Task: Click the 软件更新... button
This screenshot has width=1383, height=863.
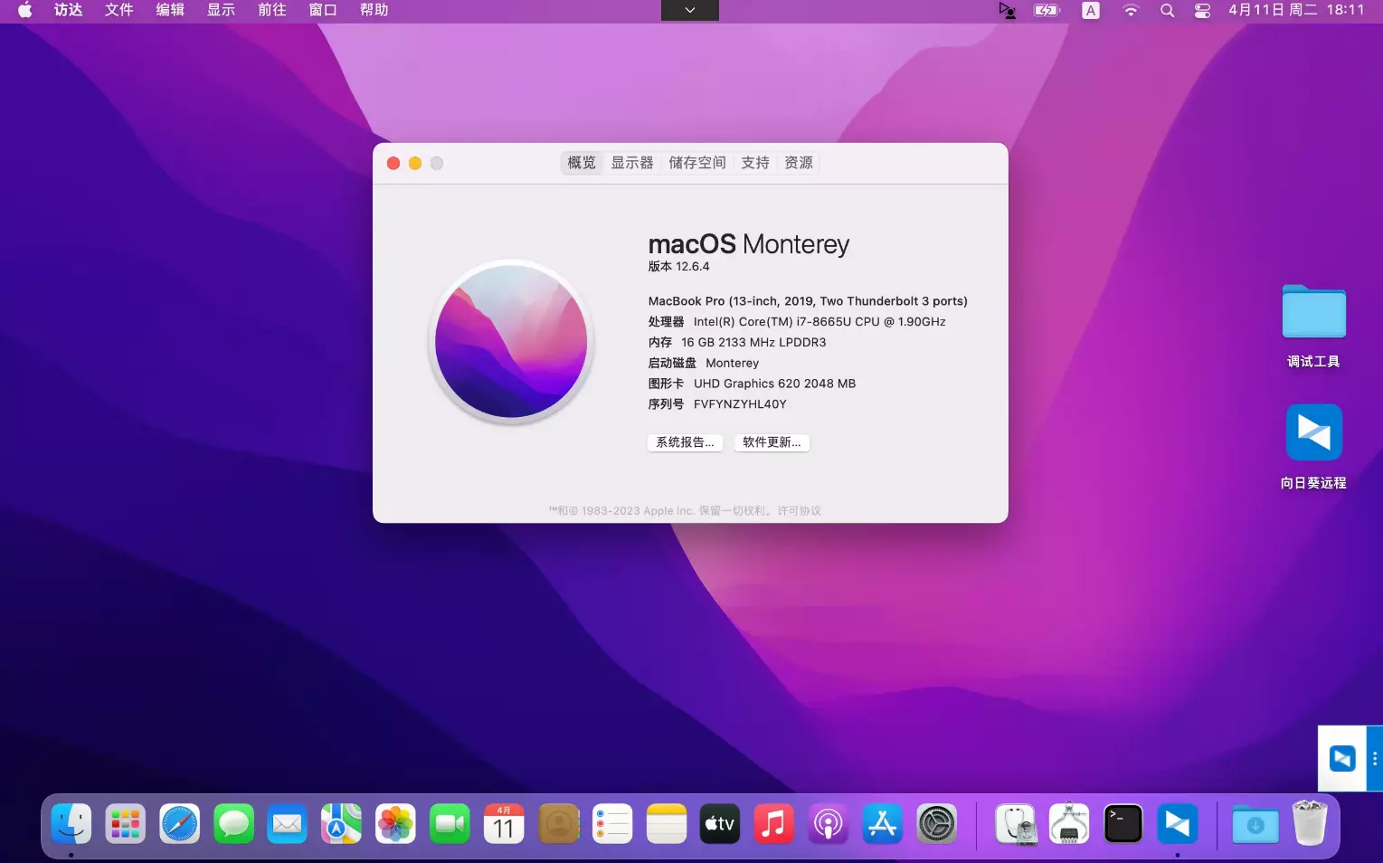Action: point(771,442)
